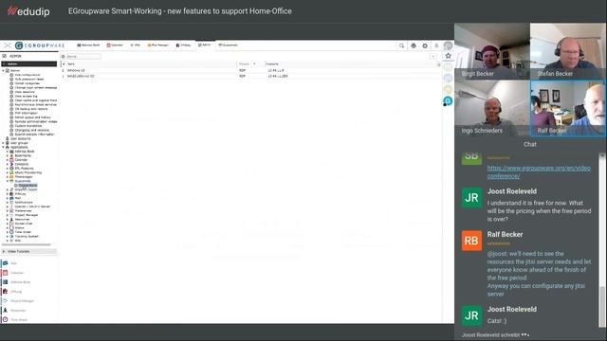Image resolution: width=607 pixels, height=341 pixels.
Task: Click the search icon left of list search field
Action: (64, 57)
